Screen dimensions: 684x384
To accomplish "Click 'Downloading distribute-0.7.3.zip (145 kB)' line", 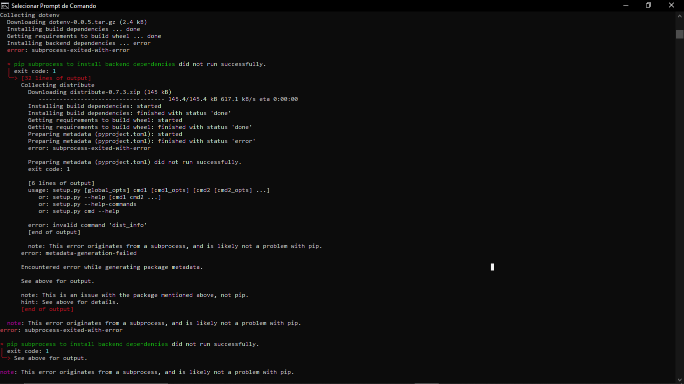I will 100,92.
